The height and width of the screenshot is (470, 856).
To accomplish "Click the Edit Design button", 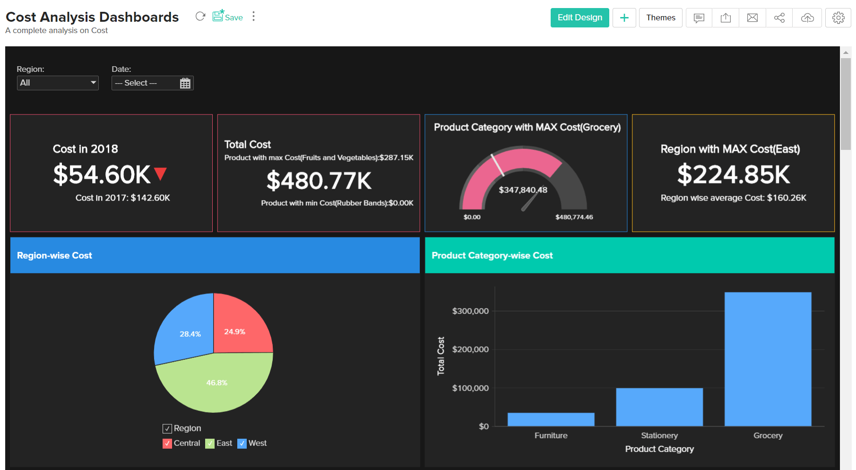I will (x=579, y=17).
